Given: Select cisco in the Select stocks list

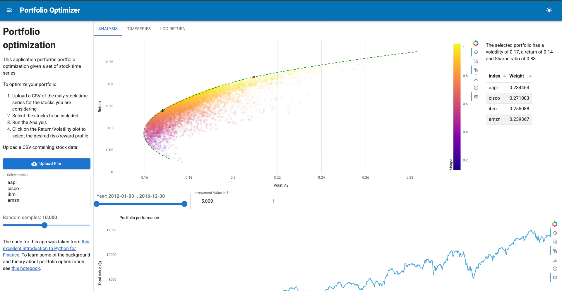Looking at the screenshot, I should pyautogui.click(x=13, y=189).
